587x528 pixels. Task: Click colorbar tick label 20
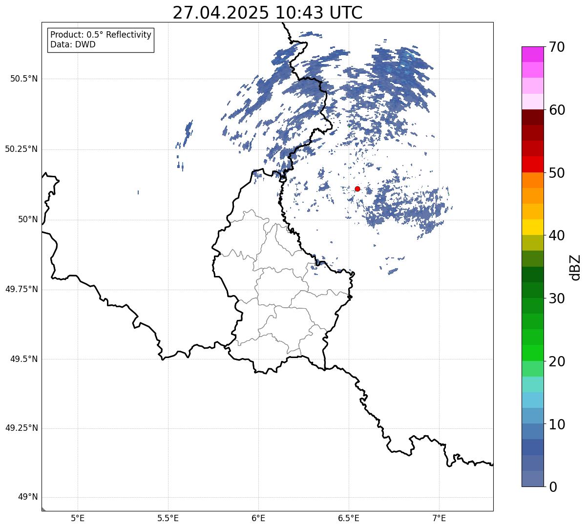pos(557,361)
